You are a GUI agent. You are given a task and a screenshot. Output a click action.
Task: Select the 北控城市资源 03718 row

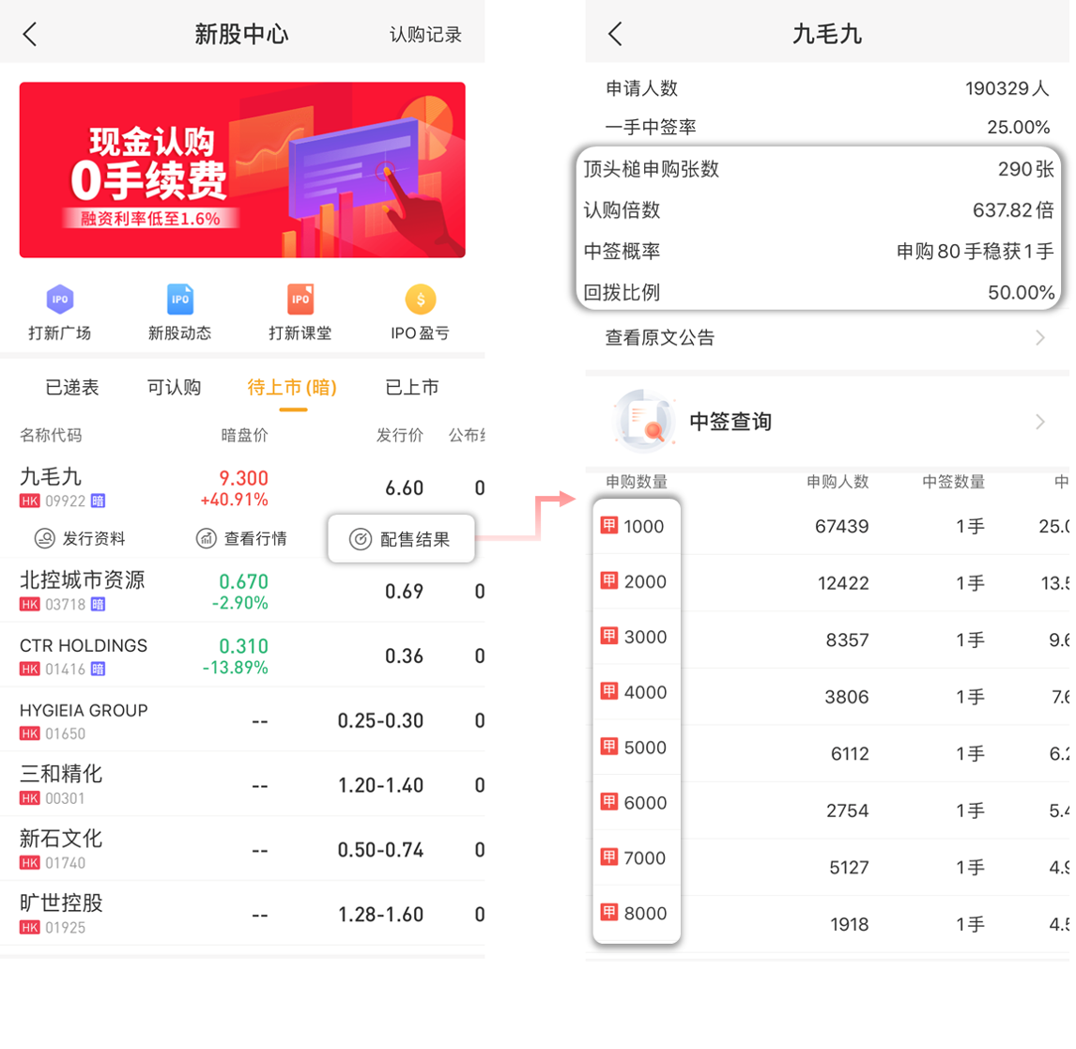point(242,591)
